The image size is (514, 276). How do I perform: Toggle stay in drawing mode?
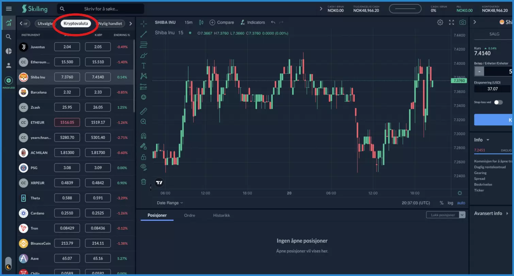coord(144,146)
